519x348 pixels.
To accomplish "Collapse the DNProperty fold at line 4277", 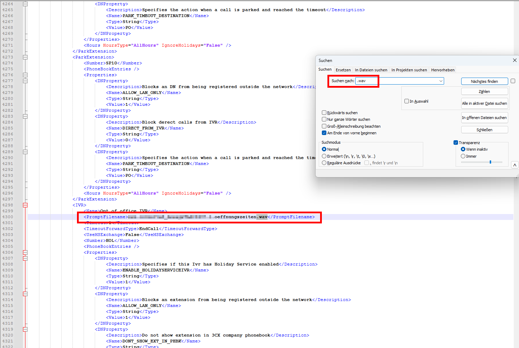I will (x=25, y=81).
